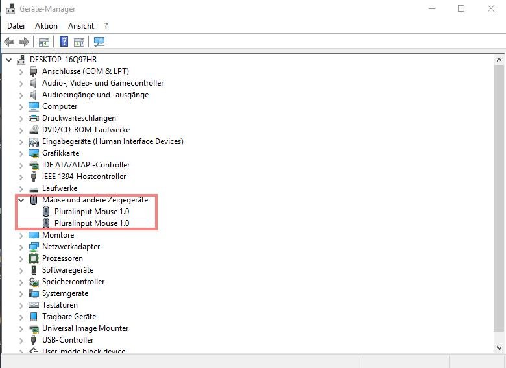506x368 pixels.
Task: Click the IEEE 1394-Hostcontroller plug icon
Action: tap(34, 177)
